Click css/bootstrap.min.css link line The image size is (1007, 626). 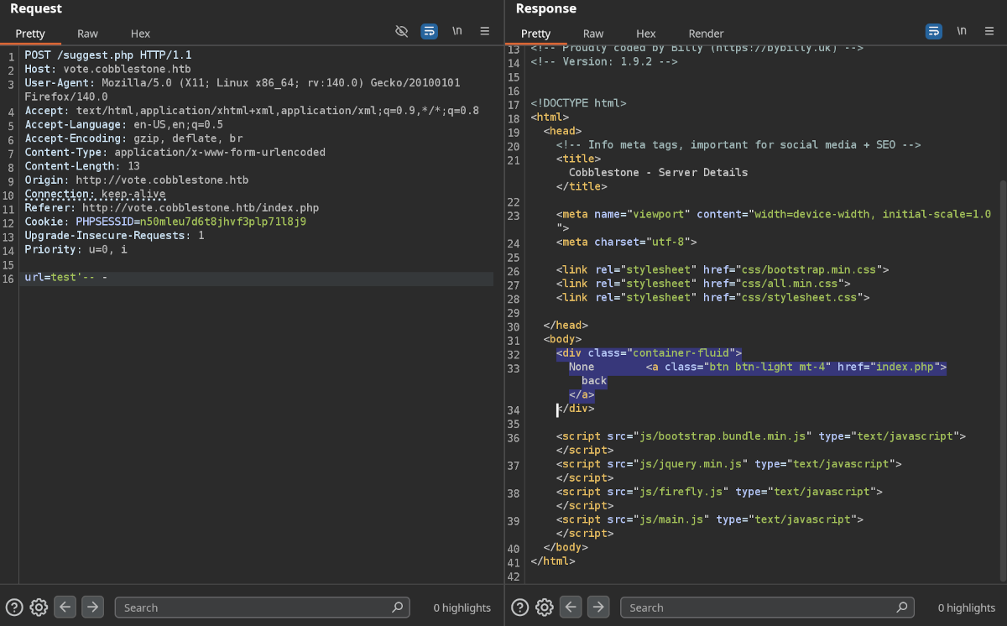point(723,270)
